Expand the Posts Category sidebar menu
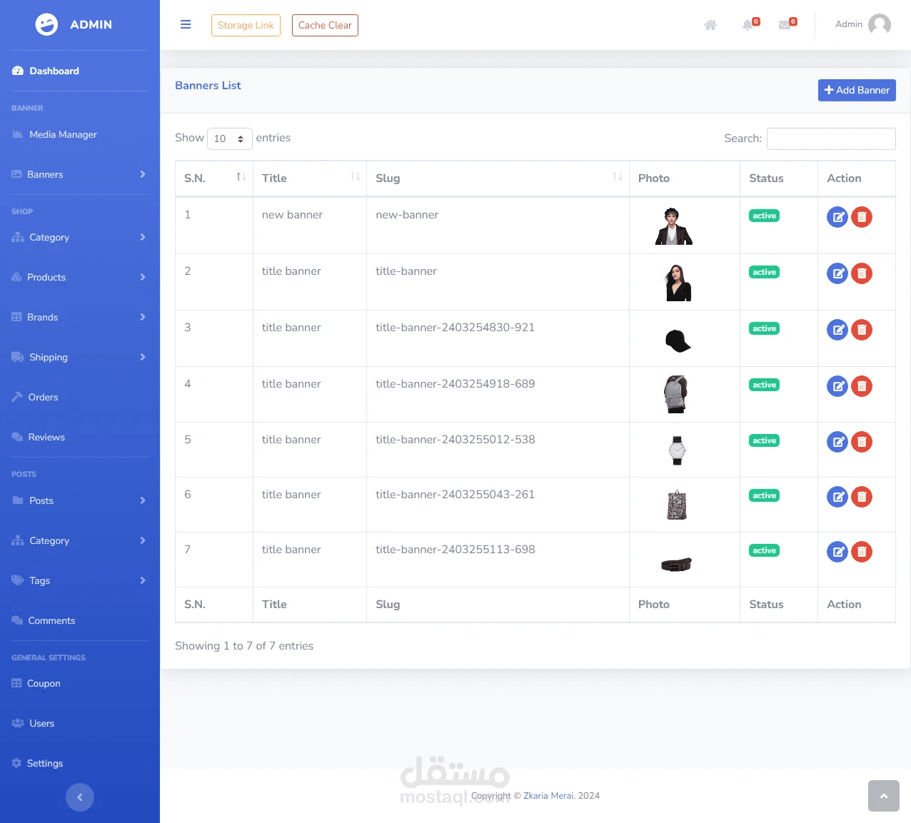Screen dimensions: 911x823 click(x=79, y=540)
